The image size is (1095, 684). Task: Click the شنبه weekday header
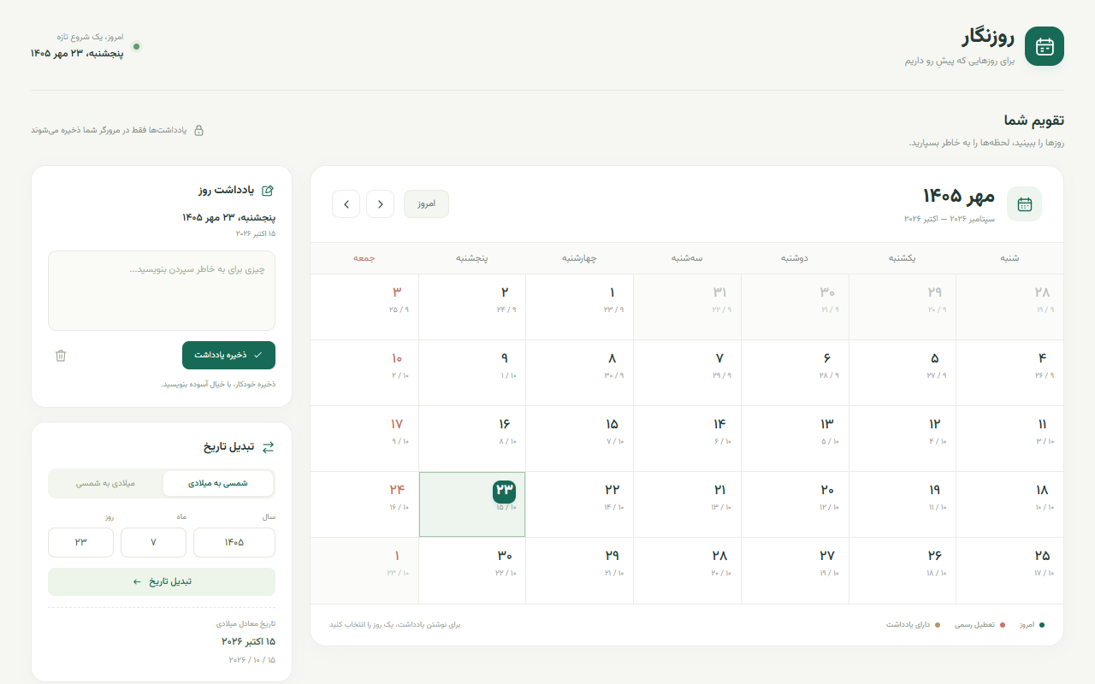click(1010, 258)
